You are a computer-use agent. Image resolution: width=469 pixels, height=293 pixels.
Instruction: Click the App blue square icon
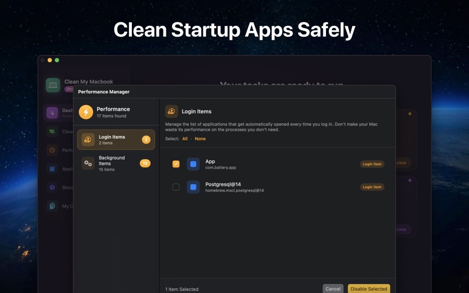(193, 164)
